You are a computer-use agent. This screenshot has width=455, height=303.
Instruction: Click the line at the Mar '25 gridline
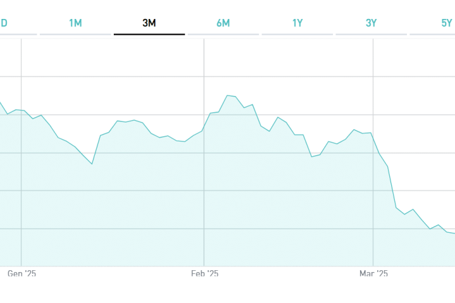point(373,134)
